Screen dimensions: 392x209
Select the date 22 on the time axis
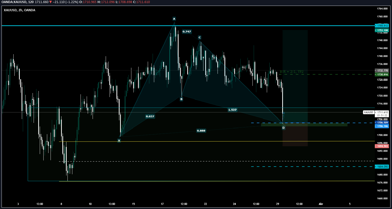[x=205, y=204]
